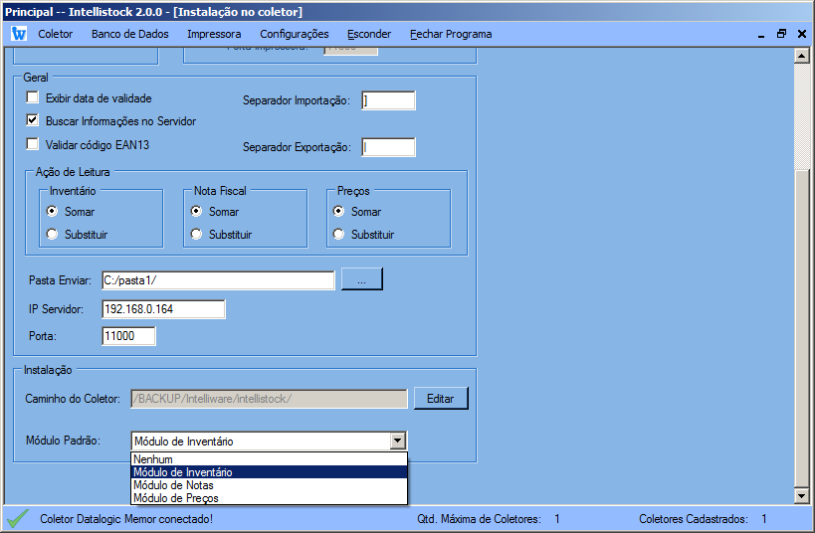815x533 pixels.
Task: Choose Nenhum in the Módulo Padrão list
Action: 269,459
